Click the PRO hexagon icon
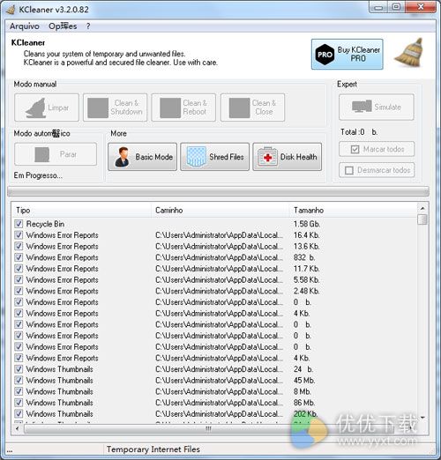441x460 pixels. [x=325, y=55]
